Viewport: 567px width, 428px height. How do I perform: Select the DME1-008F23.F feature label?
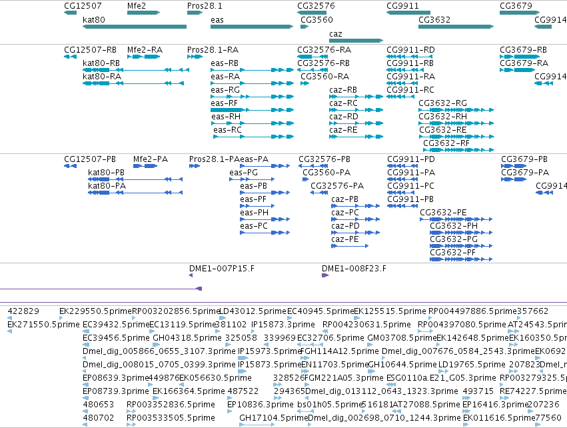point(354,269)
